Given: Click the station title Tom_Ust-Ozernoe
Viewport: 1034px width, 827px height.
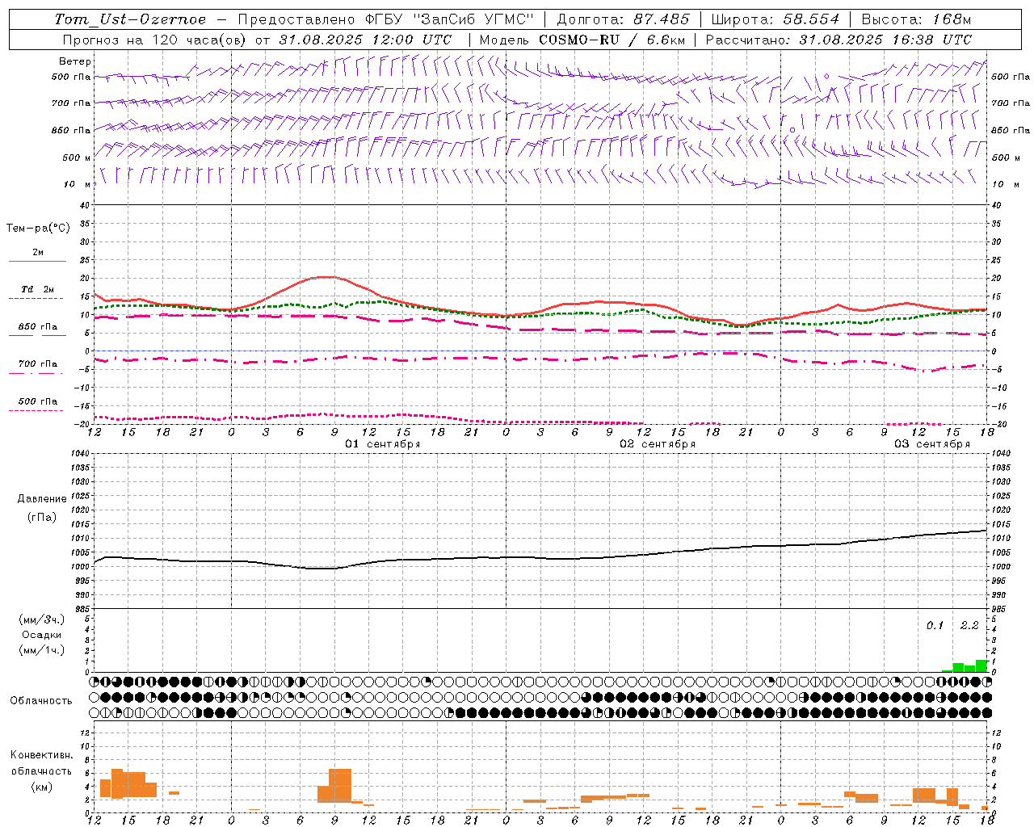Looking at the screenshot, I should [130, 19].
